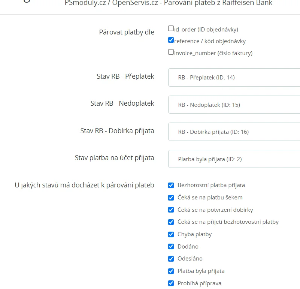This screenshot has height=289, width=300.
Task: Uncheck the Dodáno status checkbox
Action: click(171, 247)
